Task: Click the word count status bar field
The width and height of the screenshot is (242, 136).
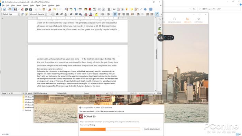Action: (x=35, y=93)
